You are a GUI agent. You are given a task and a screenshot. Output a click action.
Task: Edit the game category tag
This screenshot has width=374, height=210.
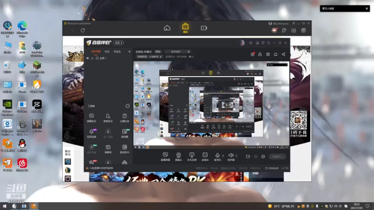[x=149, y=56]
